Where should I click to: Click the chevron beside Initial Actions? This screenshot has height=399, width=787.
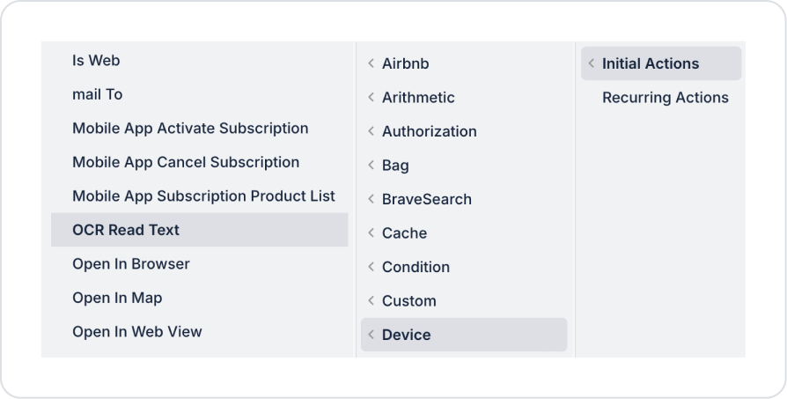click(x=591, y=63)
